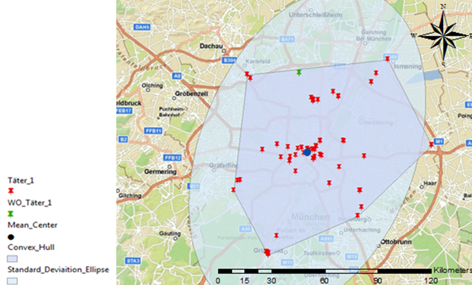Click the red pin symbol under Täter_1 legend
472x285 pixels.
[11, 191]
